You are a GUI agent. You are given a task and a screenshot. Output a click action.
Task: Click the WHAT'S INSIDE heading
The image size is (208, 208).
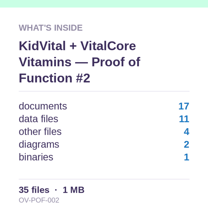click(x=51, y=28)
